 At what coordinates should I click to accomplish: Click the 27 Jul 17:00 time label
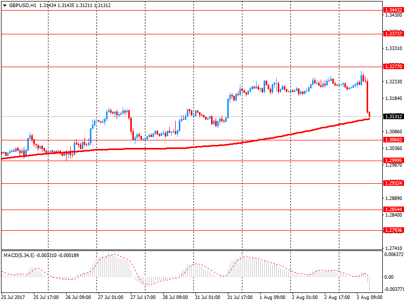(143, 297)
